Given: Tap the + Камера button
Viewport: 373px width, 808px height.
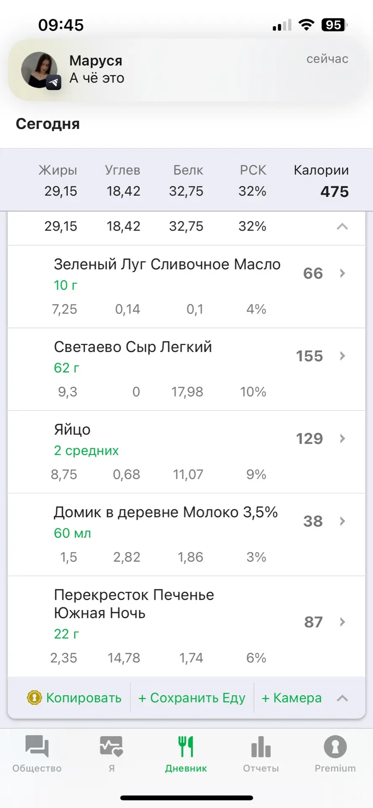Looking at the screenshot, I should coord(291,698).
